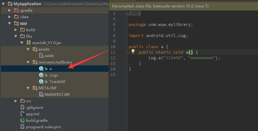Select .gitignore file

pos(35,108)
